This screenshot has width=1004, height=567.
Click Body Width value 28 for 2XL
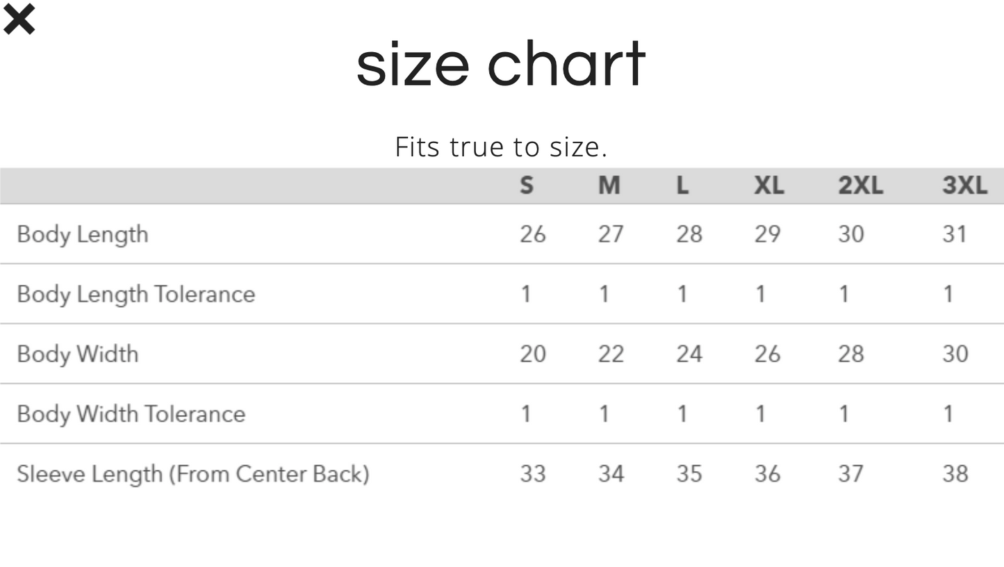coord(850,354)
